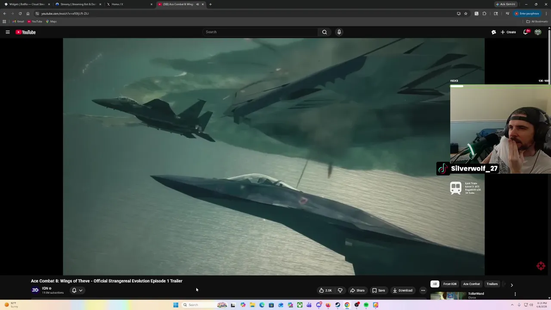The width and height of the screenshot is (551, 310).
Task: Save the video to a playlist
Action: [x=378, y=290]
